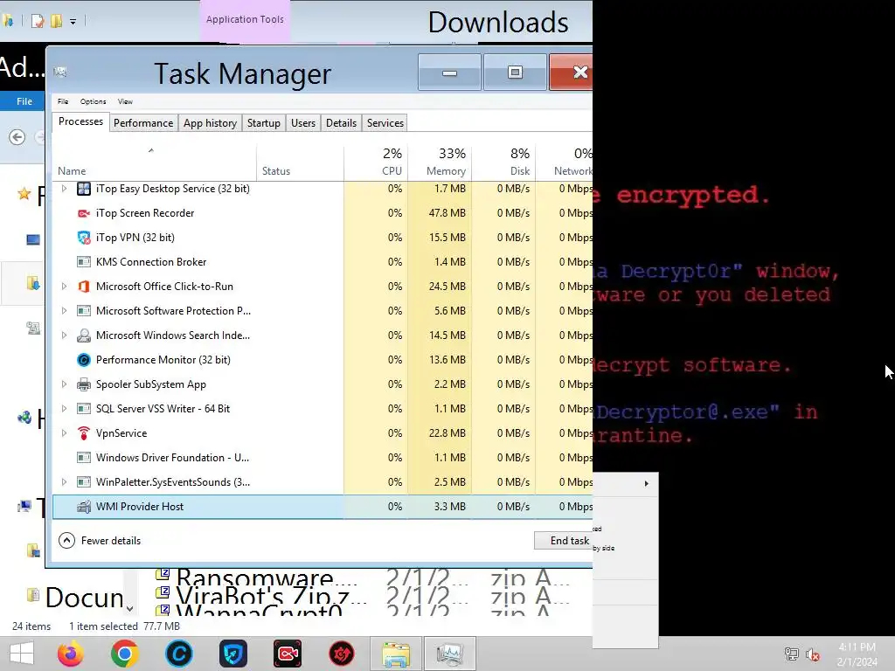This screenshot has width=895, height=671.
Task: Open Task Manager View menu
Action: click(125, 101)
